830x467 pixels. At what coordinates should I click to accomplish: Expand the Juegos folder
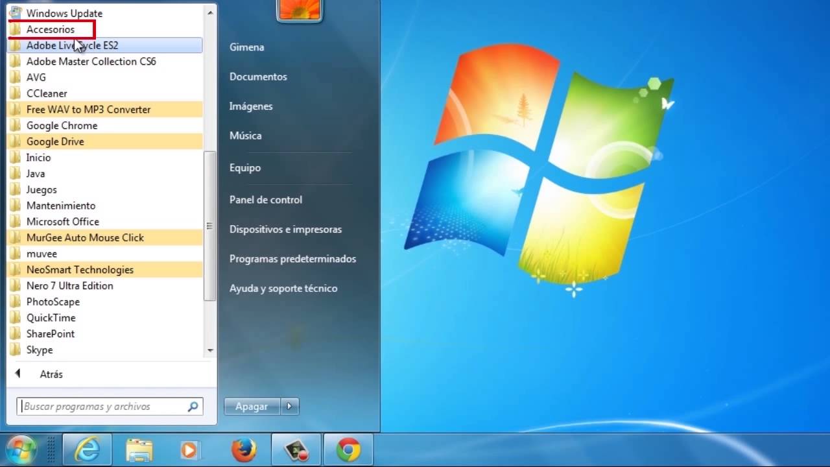106,189
